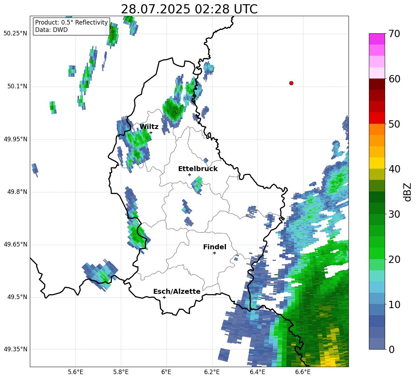
Task: Click the 6.2°E longitude label
Action: click(x=212, y=372)
